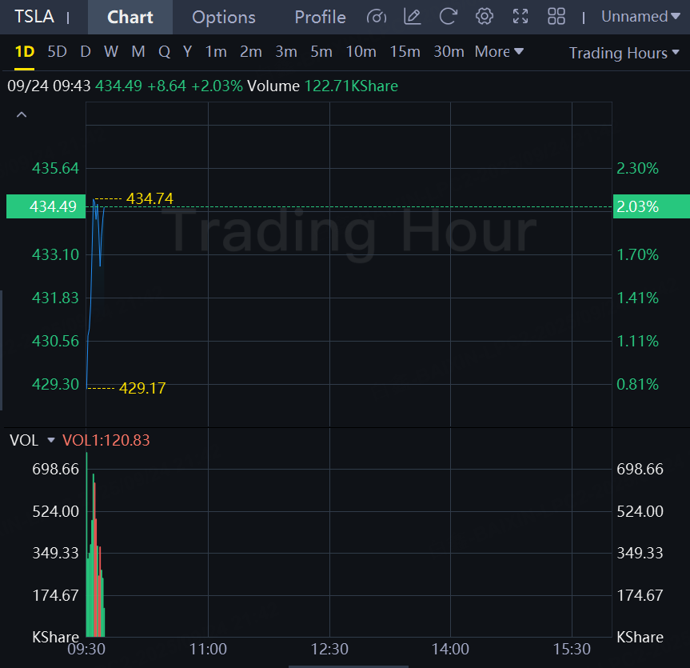690x668 pixels.
Task: Click the Volume 122.71KShare readout
Action: pos(322,86)
